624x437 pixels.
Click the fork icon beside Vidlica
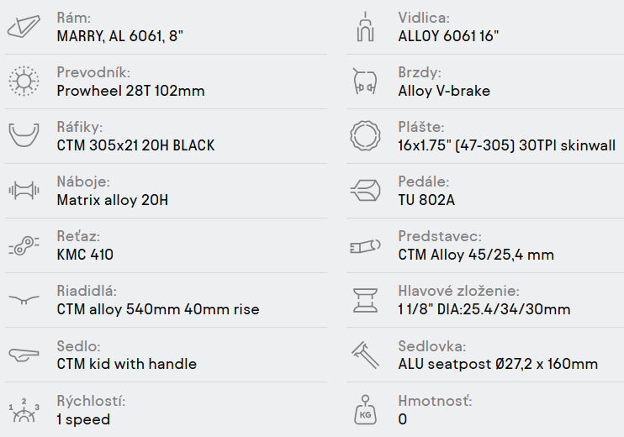click(365, 27)
